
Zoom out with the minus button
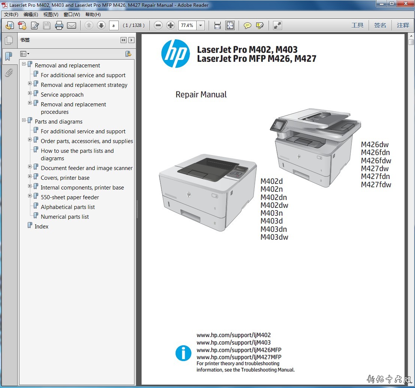click(x=158, y=25)
